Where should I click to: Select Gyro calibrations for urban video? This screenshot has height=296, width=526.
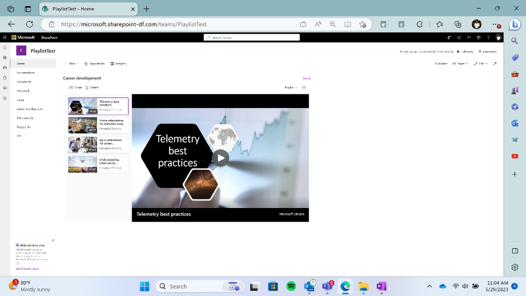click(x=98, y=145)
